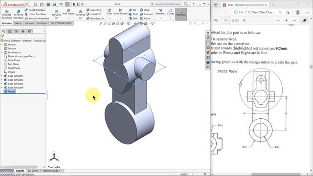Open the Hole Wizard tool
313x176 pixels.
pos(68,12)
